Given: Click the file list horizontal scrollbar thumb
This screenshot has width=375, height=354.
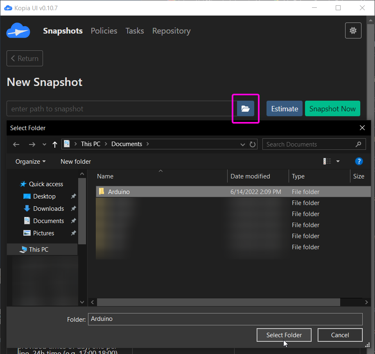Looking at the screenshot, I should (x=218, y=302).
